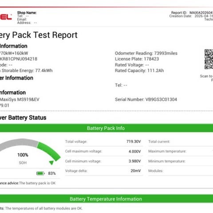The height and width of the screenshot is (213, 213).
Task: Select the Battery Pack Info header bar
Action: (x=106, y=128)
